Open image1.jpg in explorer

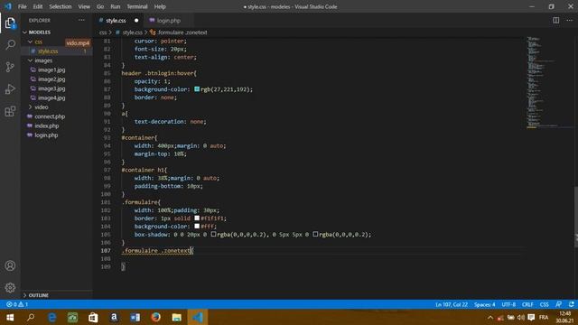(x=51, y=70)
